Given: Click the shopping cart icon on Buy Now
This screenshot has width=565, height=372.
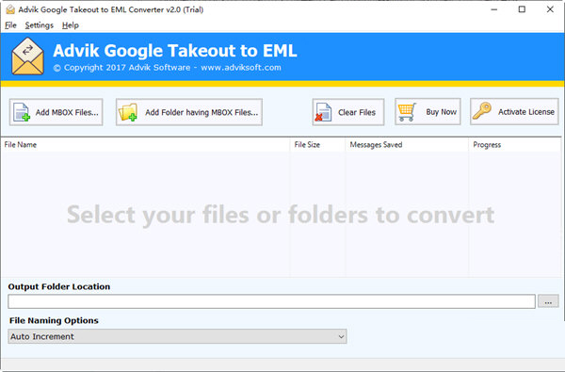Looking at the screenshot, I should point(407,112).
